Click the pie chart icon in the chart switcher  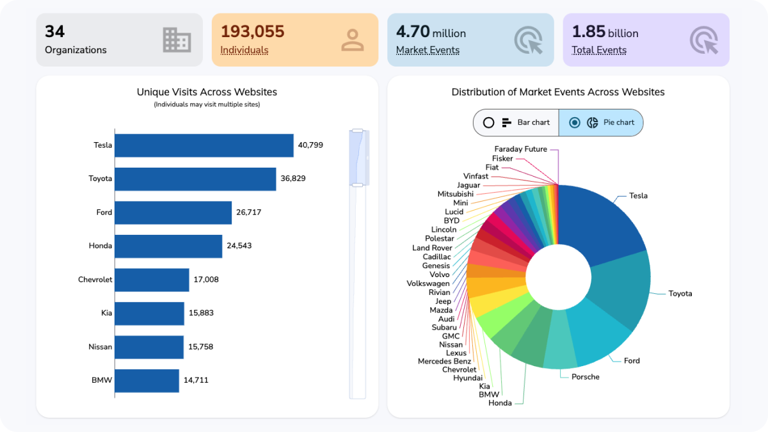593,122
